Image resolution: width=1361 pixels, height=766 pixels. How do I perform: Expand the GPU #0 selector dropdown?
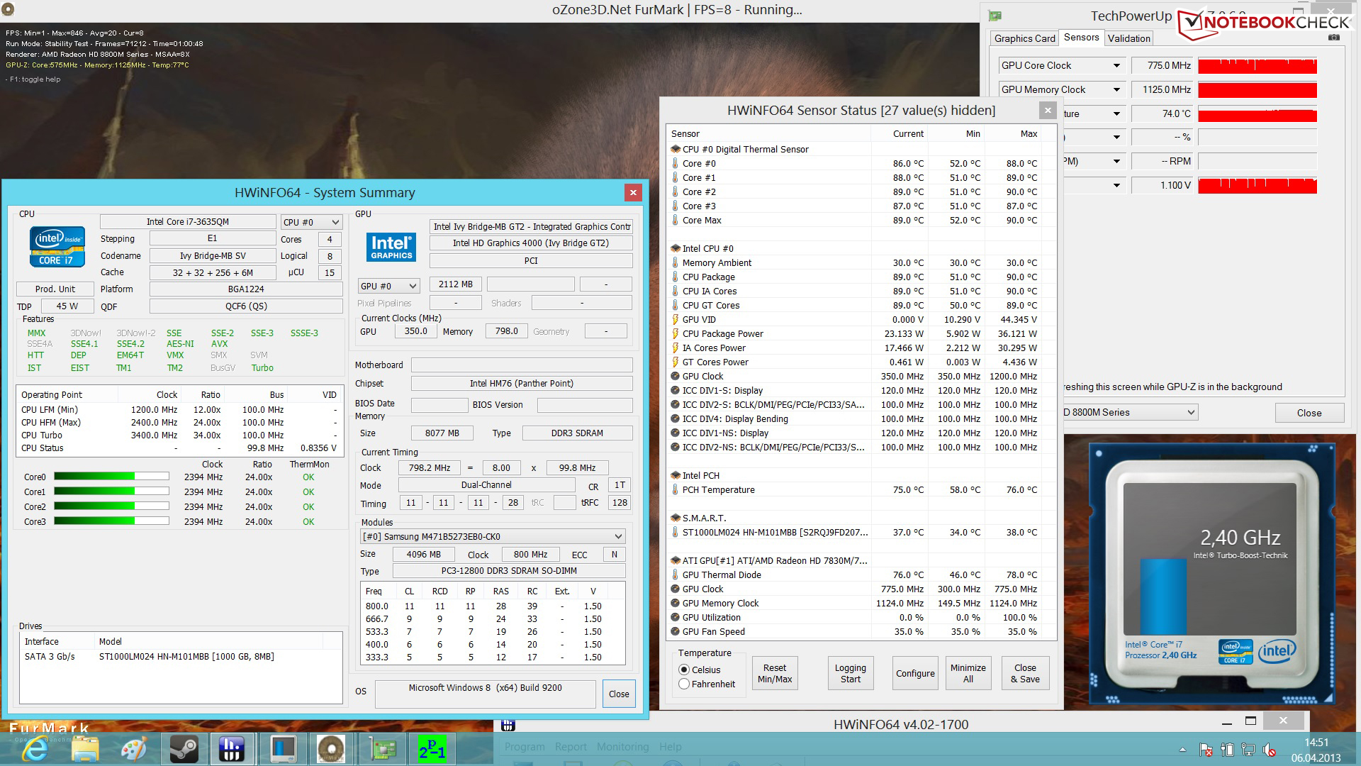coord(388,286)
